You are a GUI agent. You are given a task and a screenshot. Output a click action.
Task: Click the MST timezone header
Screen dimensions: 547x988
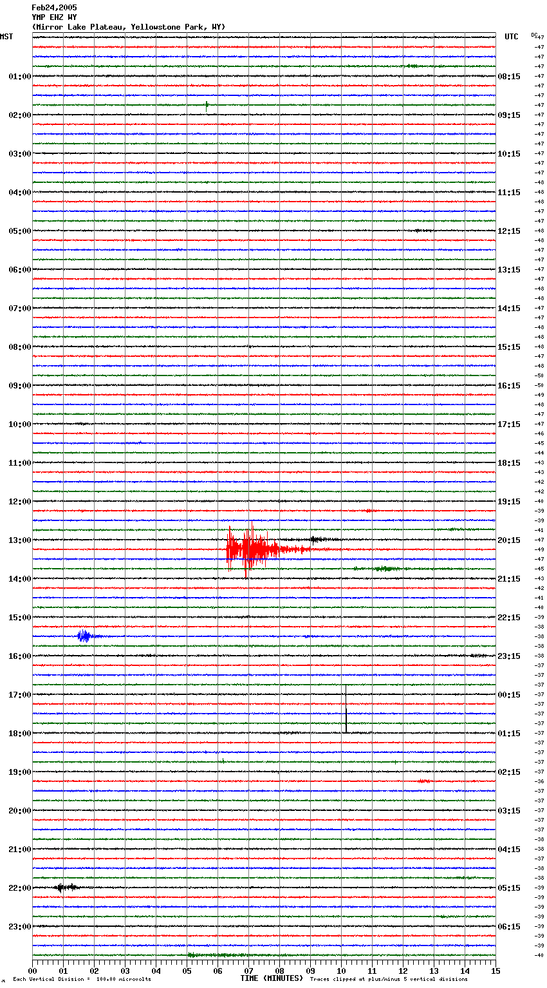pyautogui.click(x=6, y=37)
